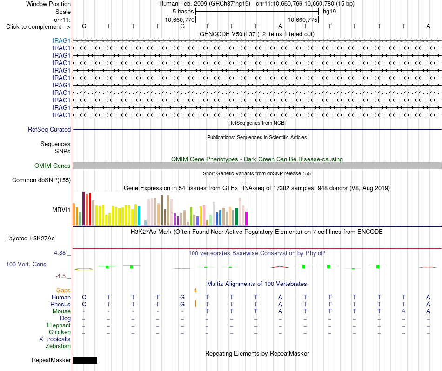Click the '5 bases' scale label

183,12
